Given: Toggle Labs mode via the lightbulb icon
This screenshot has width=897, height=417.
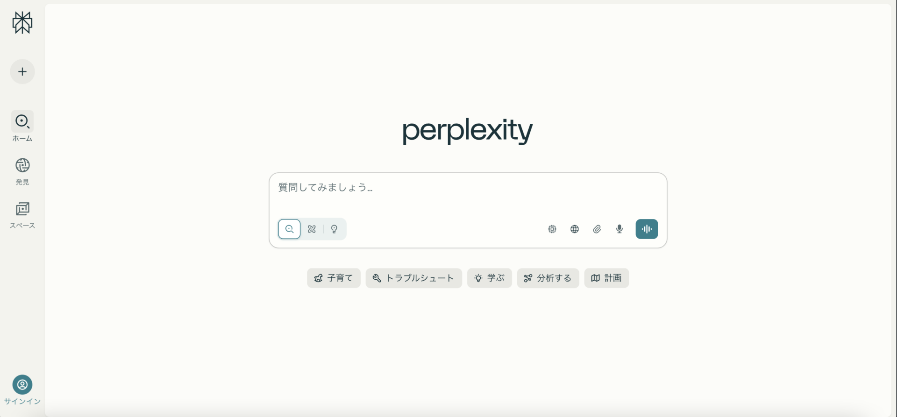Looking at the screenshot, I should pos(334,229).
